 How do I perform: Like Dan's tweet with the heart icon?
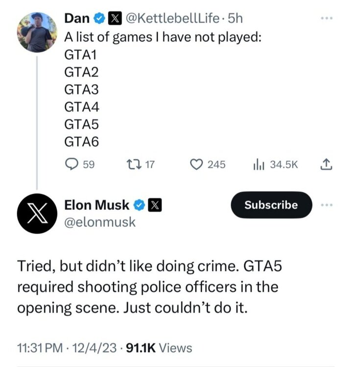[x=197, y=164]
